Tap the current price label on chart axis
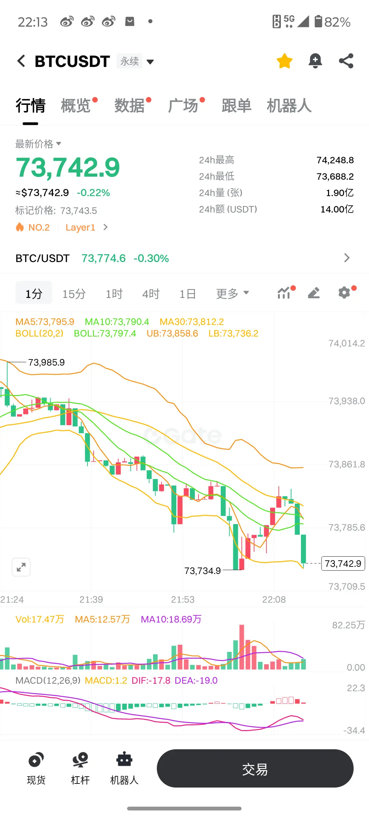369x820 pixels. (343, 563)
